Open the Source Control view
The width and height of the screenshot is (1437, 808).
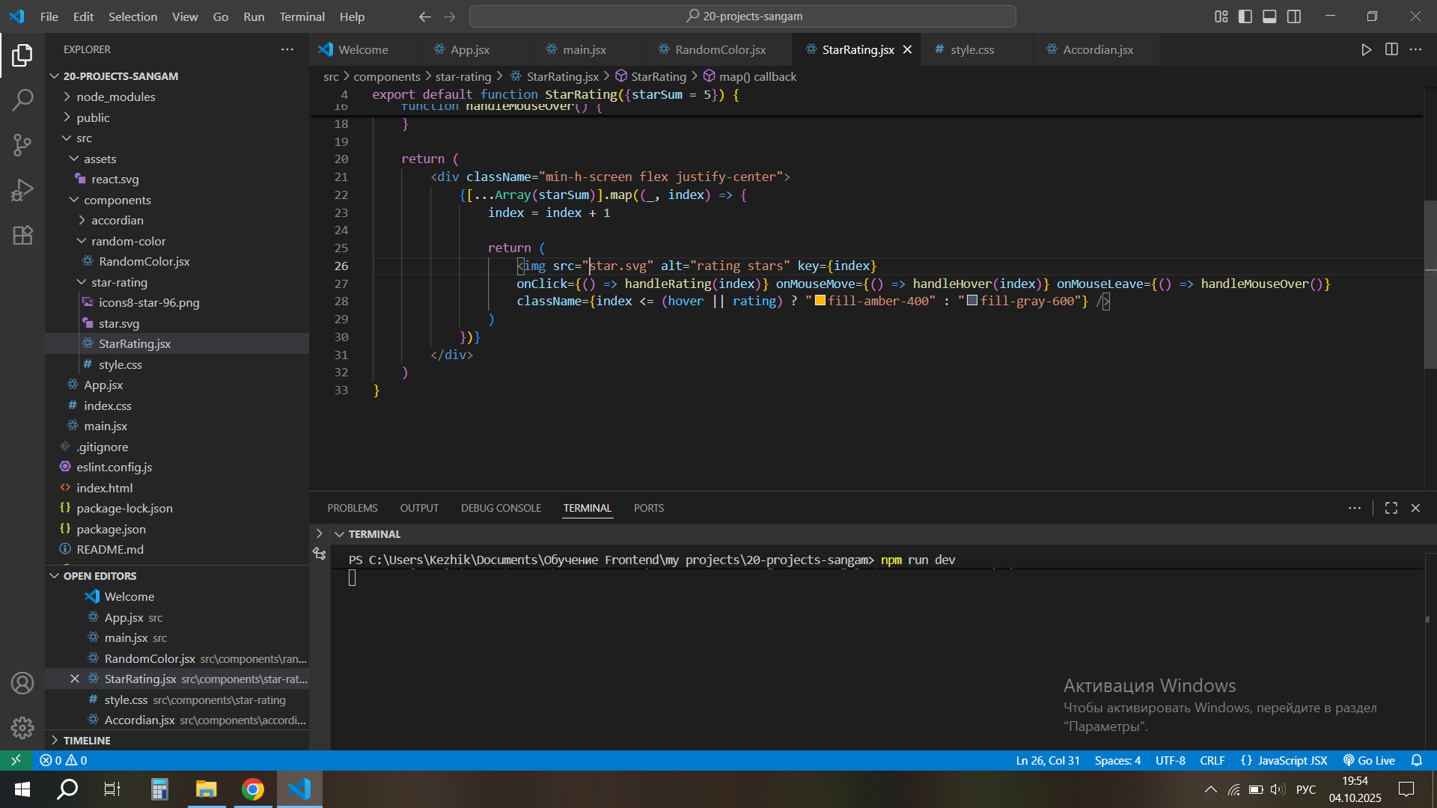22,144
